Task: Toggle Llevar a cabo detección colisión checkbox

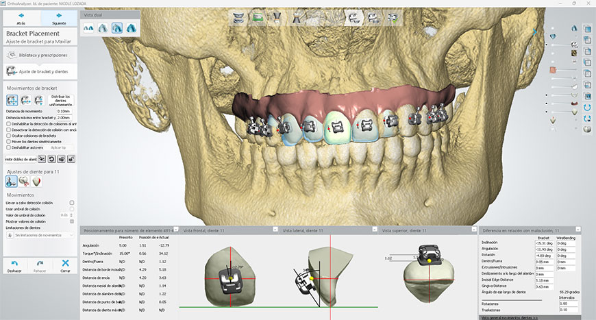Action: [x=72, y=203]
